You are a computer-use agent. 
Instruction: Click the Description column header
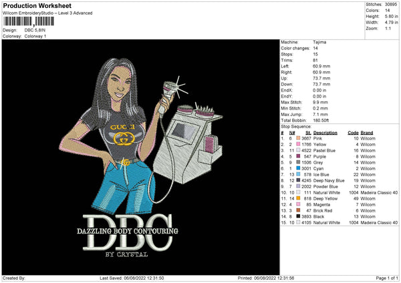(x=325, y=133)
